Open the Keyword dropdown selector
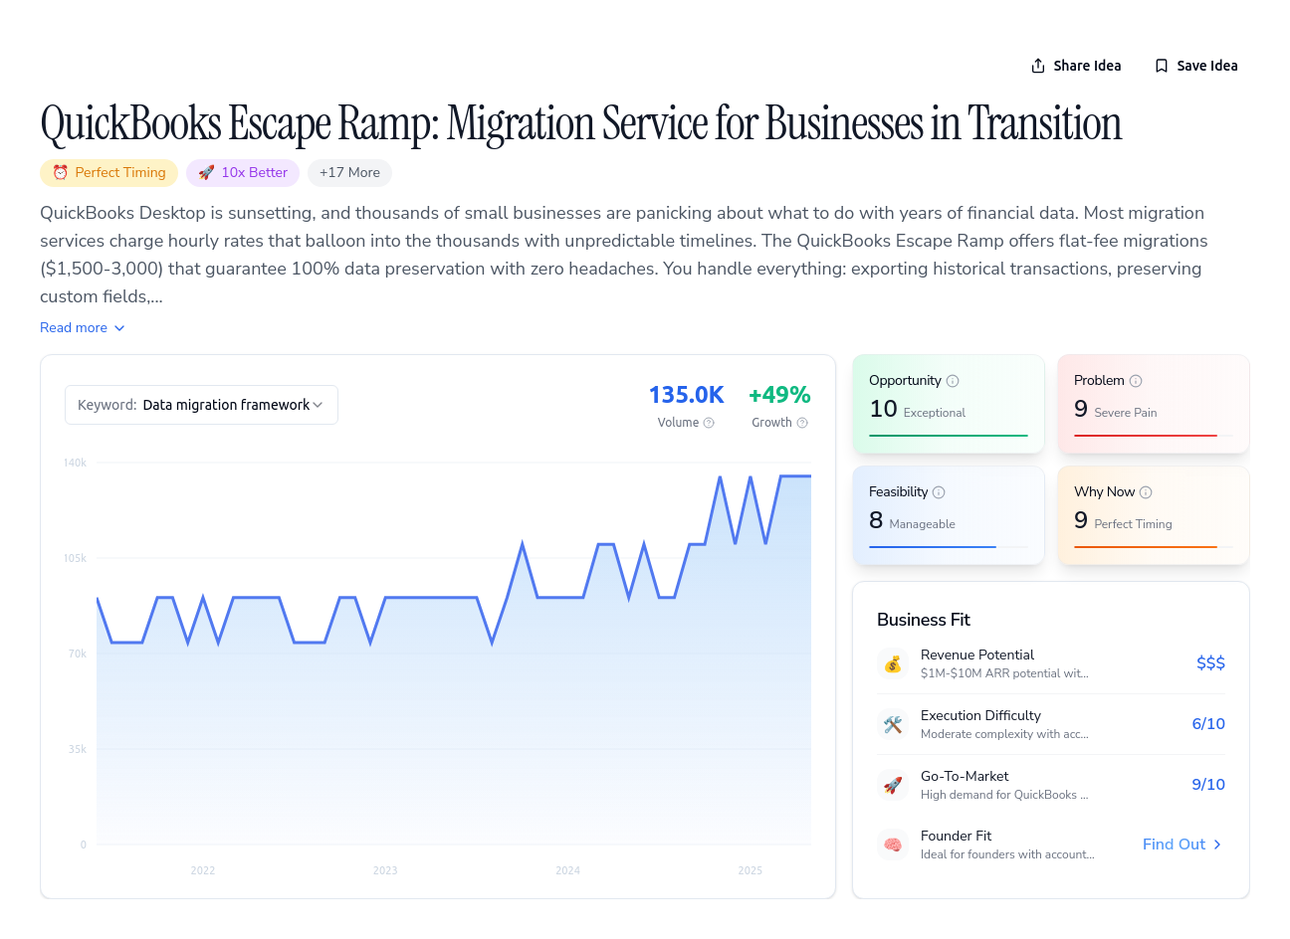The width and height of the screenshot is (1290, 939). pos(201,405)
